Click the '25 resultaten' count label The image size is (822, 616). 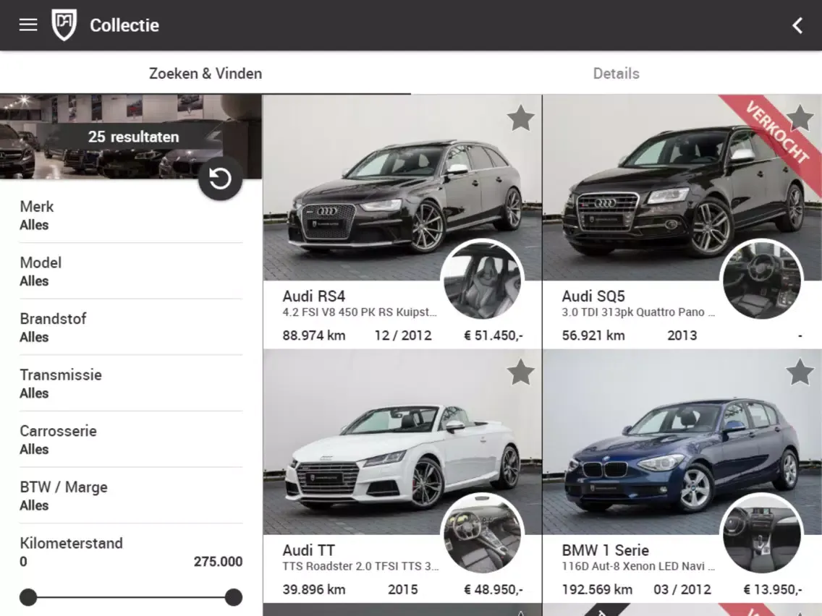coord(134,137)
